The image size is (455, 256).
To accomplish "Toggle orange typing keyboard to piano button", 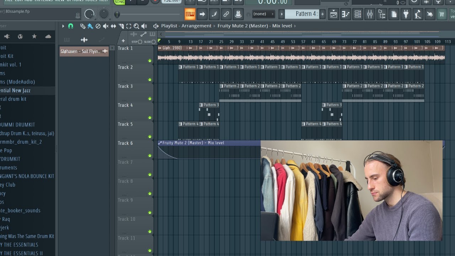I will tap(190, 14).
